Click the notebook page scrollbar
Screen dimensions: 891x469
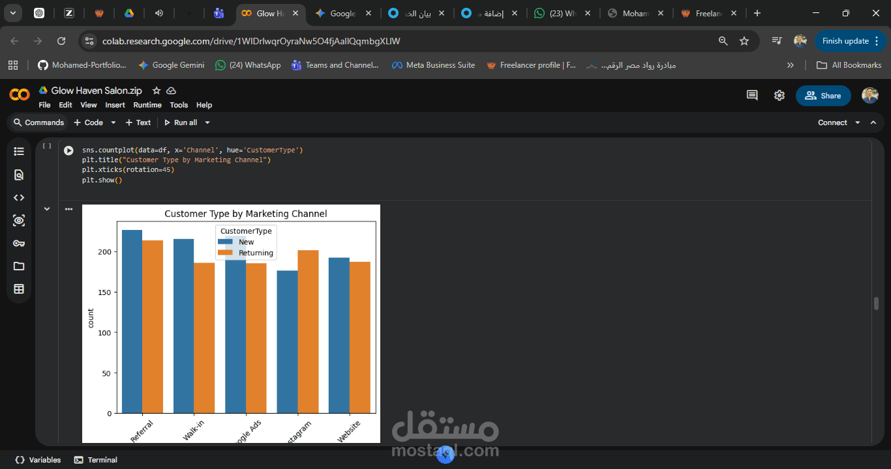[875, 303]
